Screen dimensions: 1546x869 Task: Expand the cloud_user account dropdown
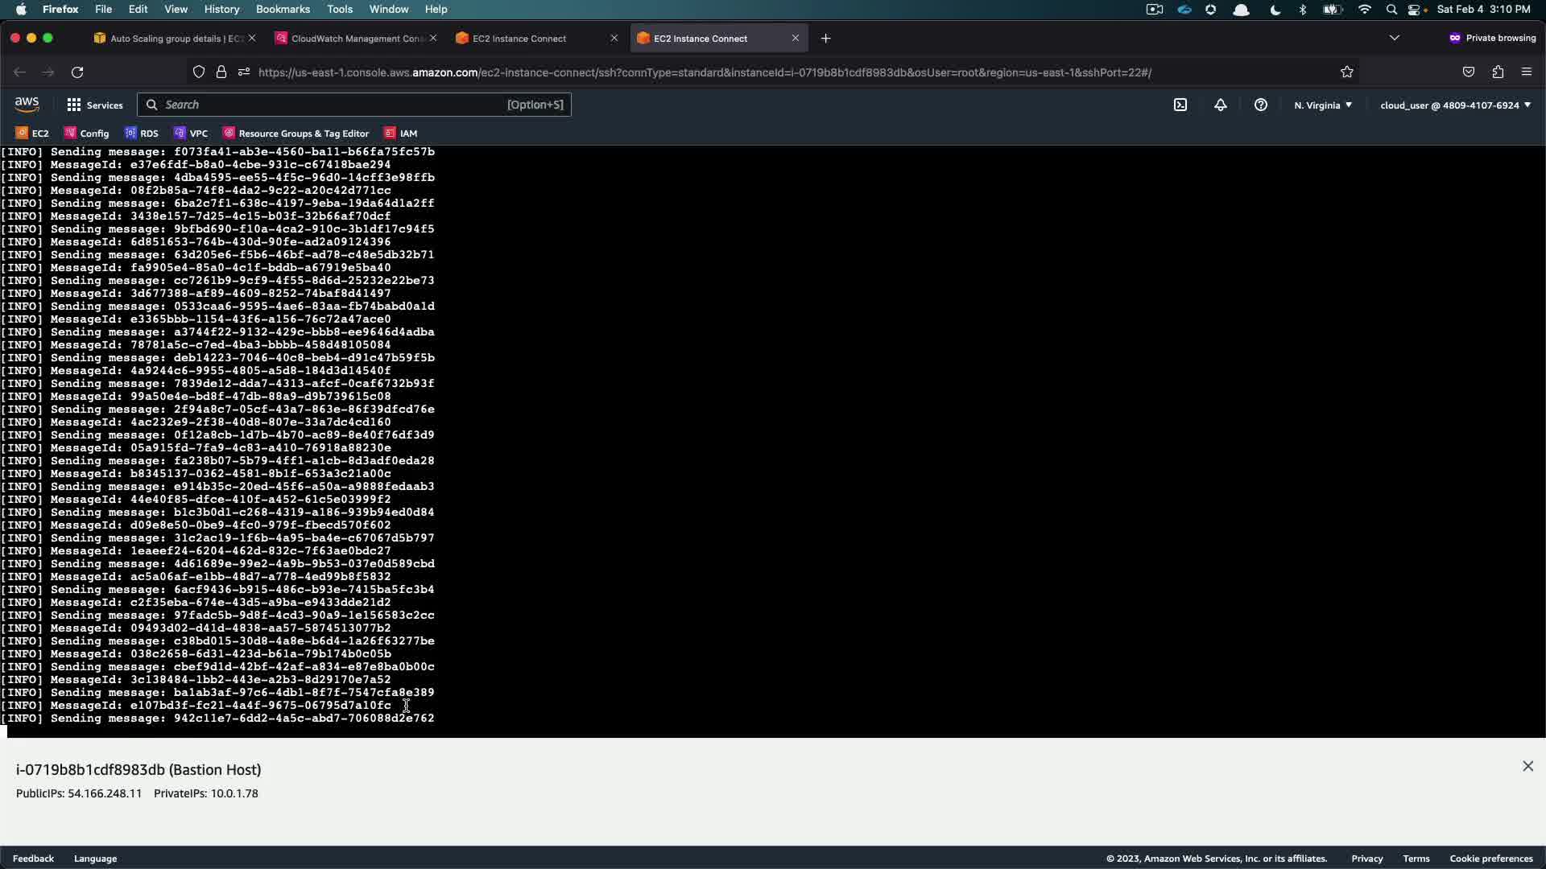pyautogui.click(x=1455, y=105)
